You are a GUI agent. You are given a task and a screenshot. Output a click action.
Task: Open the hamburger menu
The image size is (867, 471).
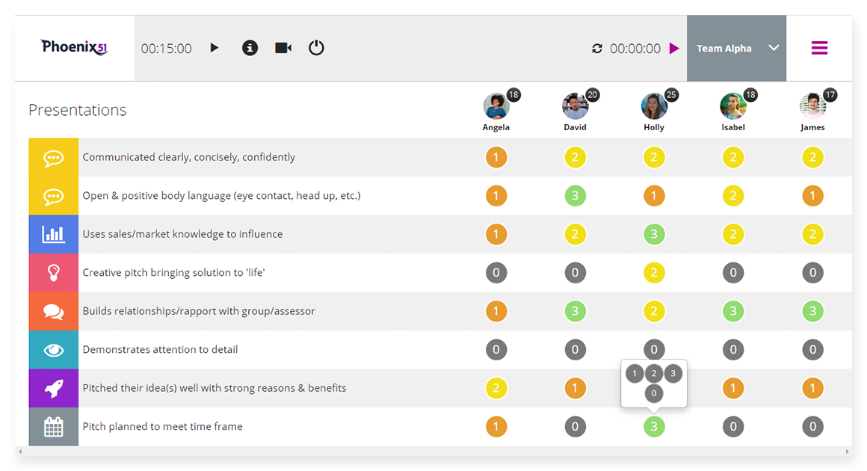tap(819, 48)
